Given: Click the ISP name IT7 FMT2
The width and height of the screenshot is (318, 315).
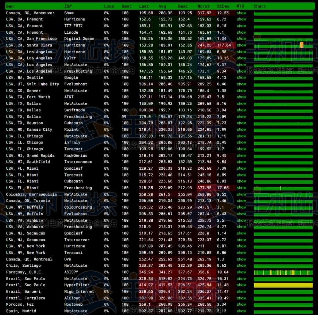Looking at the screenshot, I should coord(74,26).
